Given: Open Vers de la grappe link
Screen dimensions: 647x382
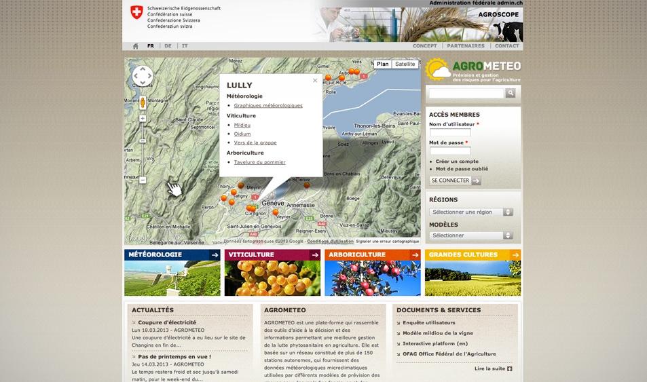Looking at the screenshot, I should (x=255, y=142).
